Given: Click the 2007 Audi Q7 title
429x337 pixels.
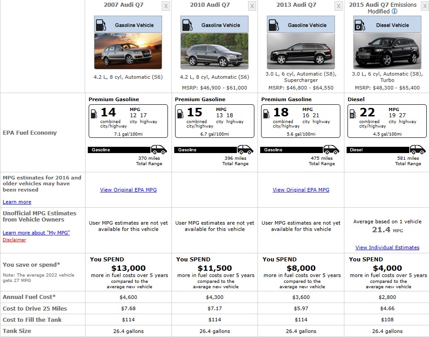Looking at the screenshot, I should coord(124,4).
